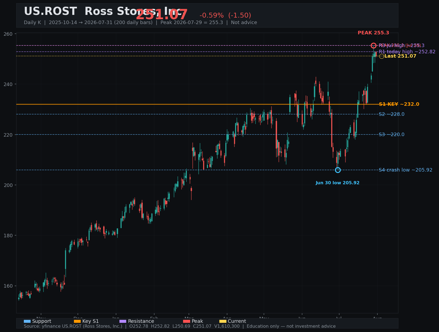The image size is (439, 332).
Task: Select the "Last 251.07" price label
Action: click(x=400, y=56)
